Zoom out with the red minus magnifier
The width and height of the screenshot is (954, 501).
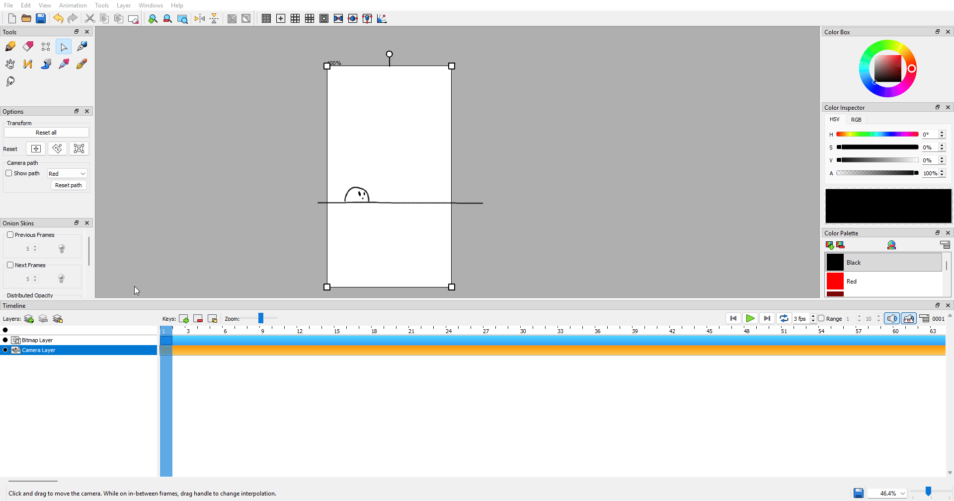[x=167, y=18]
